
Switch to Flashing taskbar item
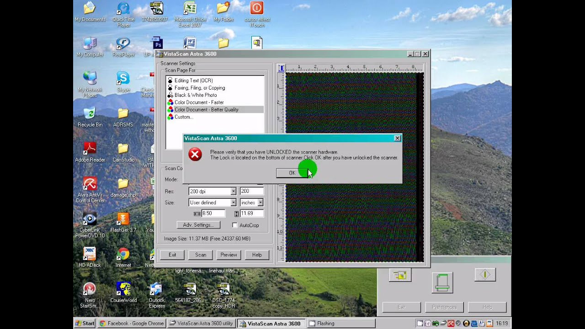click(x=341, y=324)
